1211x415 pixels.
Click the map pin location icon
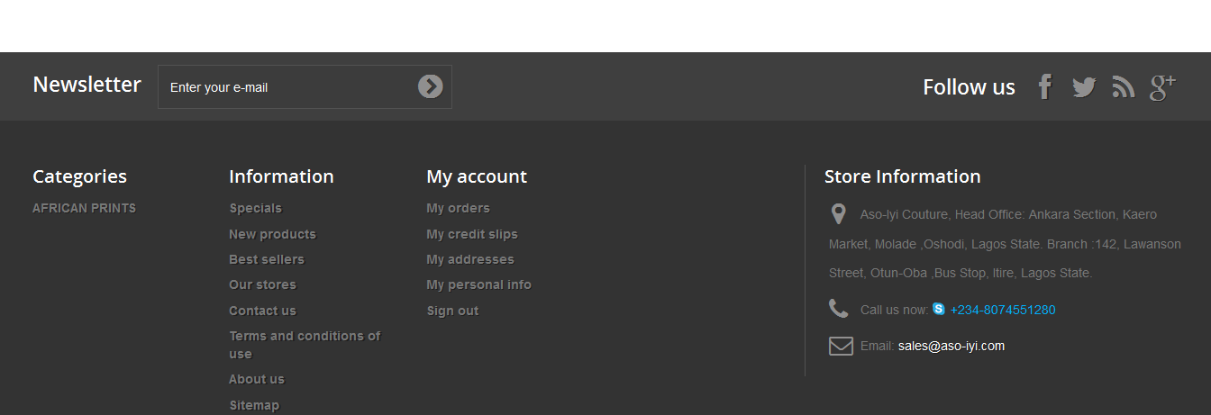[838, 214]
